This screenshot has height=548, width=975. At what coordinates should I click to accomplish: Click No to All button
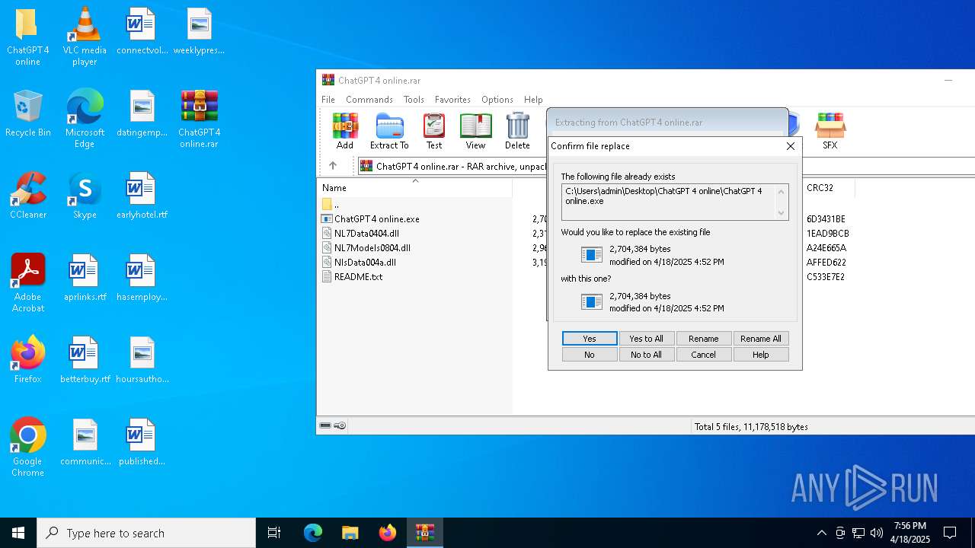tap(646, 355)
